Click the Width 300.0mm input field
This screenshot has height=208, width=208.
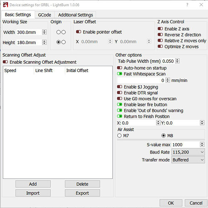[29, 32]
